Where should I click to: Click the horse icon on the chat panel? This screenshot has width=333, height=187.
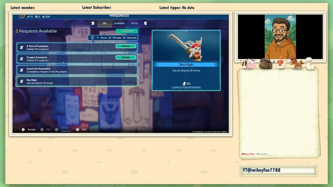click(x=297, y=62)
